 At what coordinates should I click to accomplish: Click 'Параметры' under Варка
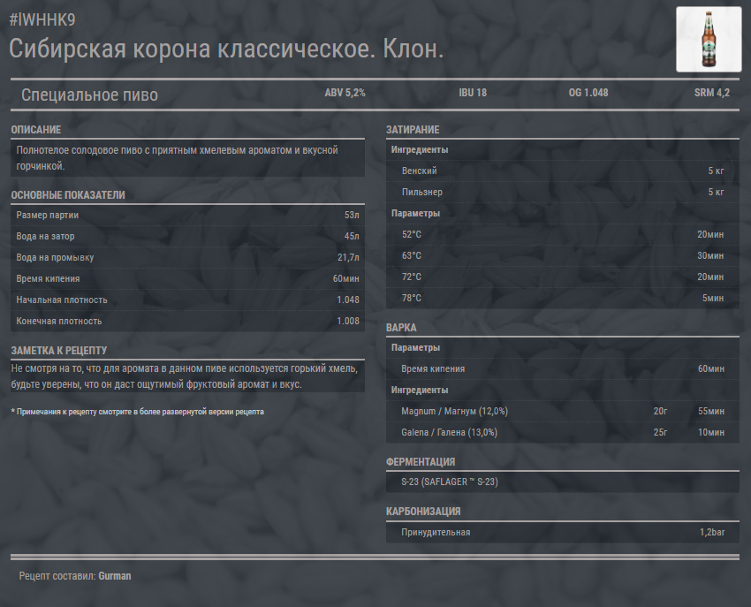[415, 347]
